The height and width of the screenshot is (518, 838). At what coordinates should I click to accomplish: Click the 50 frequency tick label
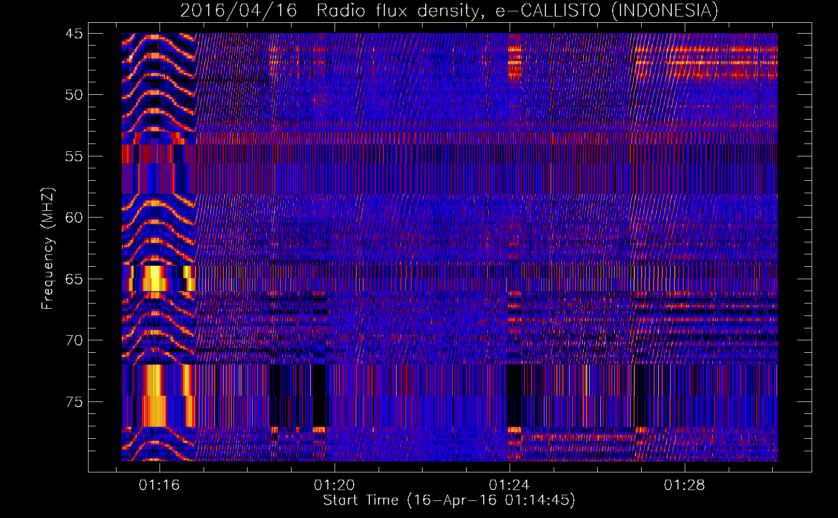click(74, 95)
